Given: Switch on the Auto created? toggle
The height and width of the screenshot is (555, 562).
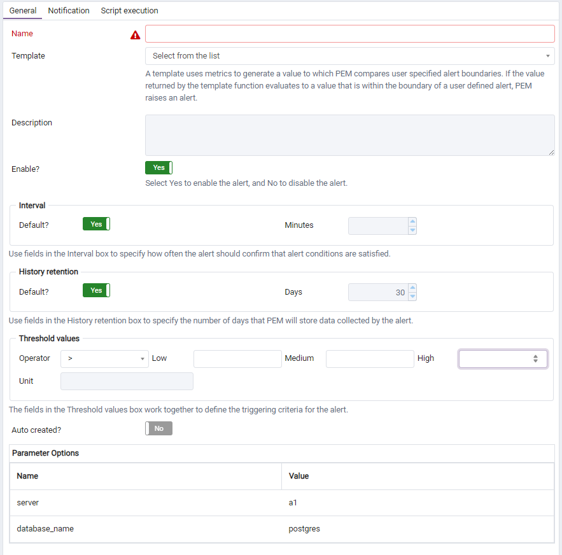Looking at the screenshot, I should pos(158,428).
